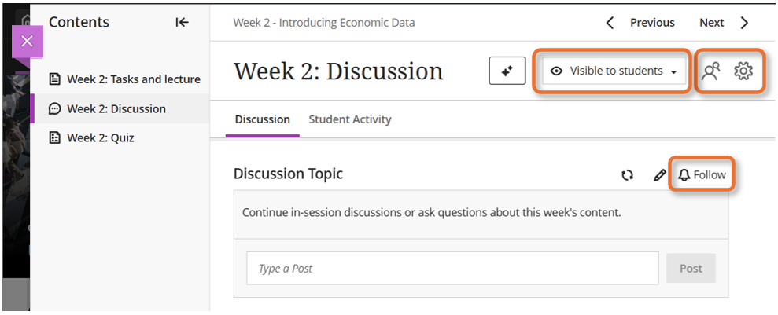Click the speech bubble icon beside Week 2: Discussion
778x315 pixels.
[55, 108]
